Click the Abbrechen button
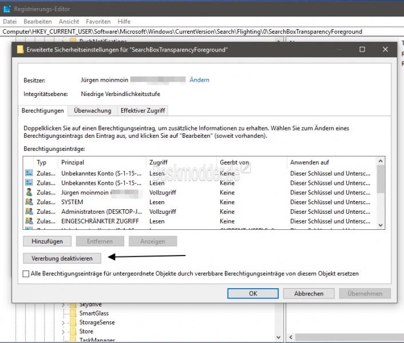Screen dimensions: 404x343 coord(309,294)
